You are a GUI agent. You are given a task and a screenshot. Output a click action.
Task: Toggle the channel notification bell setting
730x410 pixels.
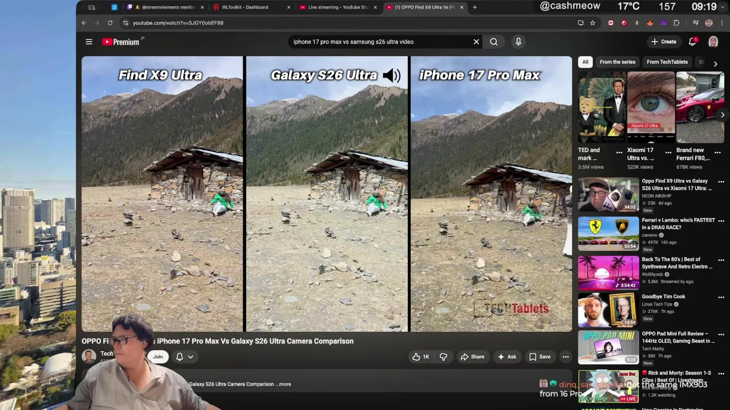point(184,357)
